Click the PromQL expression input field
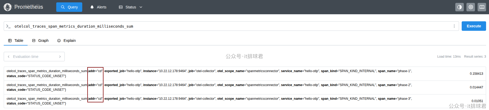The height and width of the screenshot is (110, 489). coord(231,26)
